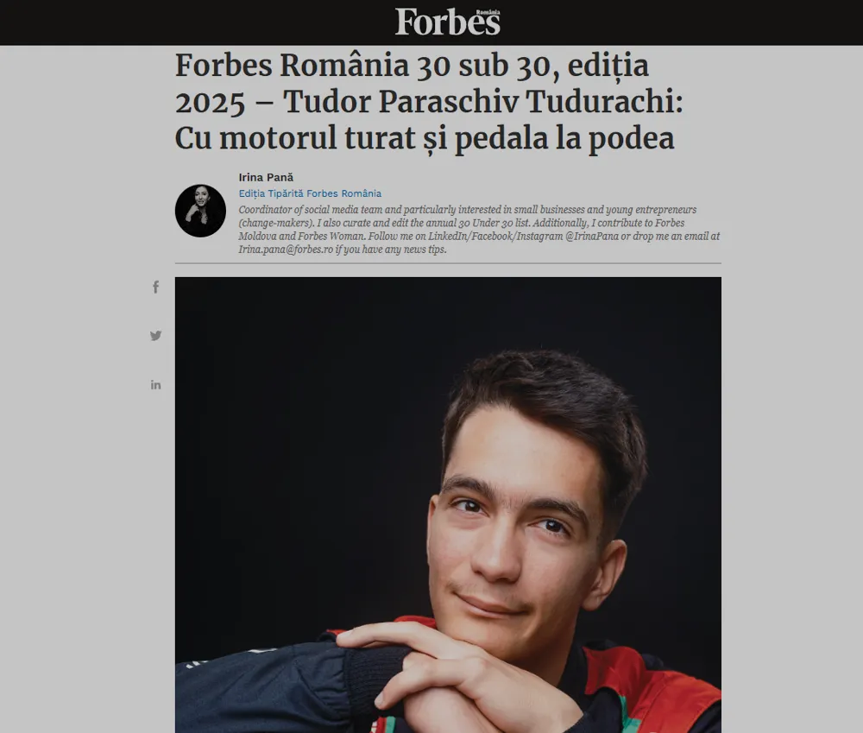Share the article on Facebook
The height and width of the screenshot is (733, 863).
(x=155, y=287)
